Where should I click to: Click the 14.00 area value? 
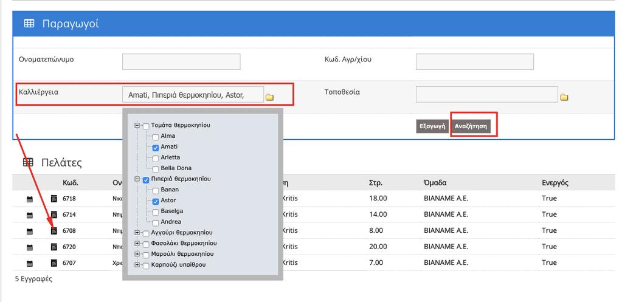378,214
